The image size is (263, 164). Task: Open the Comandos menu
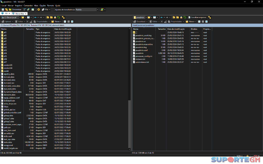click(x=28, y=6)
